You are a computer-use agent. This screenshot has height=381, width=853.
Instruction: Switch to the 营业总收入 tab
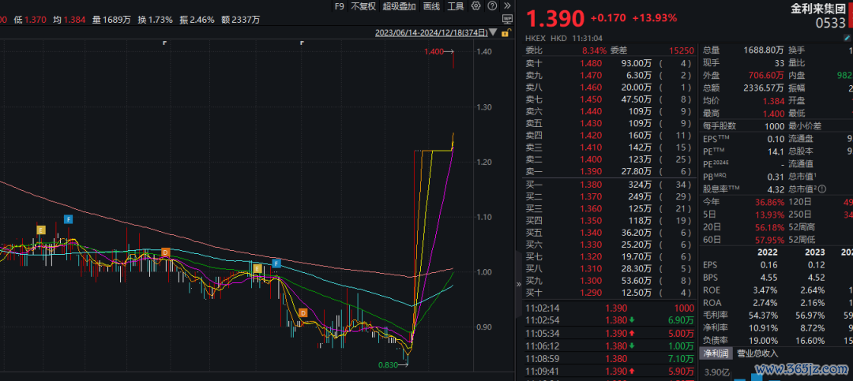757,353
